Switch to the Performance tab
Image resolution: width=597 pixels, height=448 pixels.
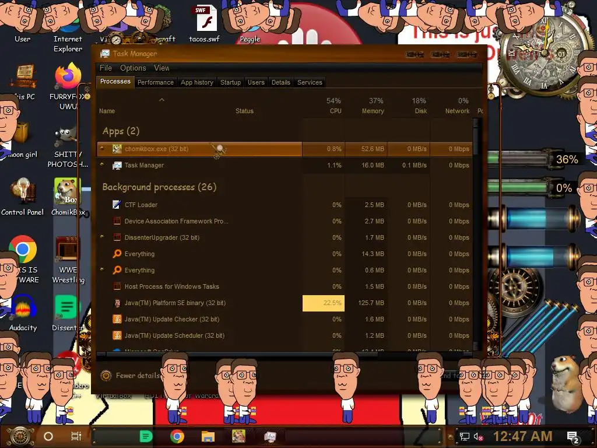155,82
